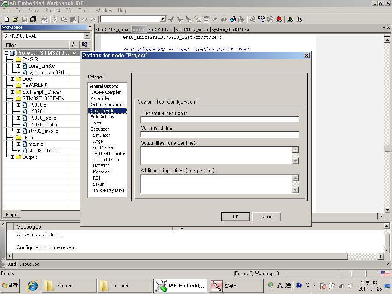Image resolution: width=392 pixels, height=294 pixels.
Task: Launch Internet Explorer from quick launch
Action: 32,286
